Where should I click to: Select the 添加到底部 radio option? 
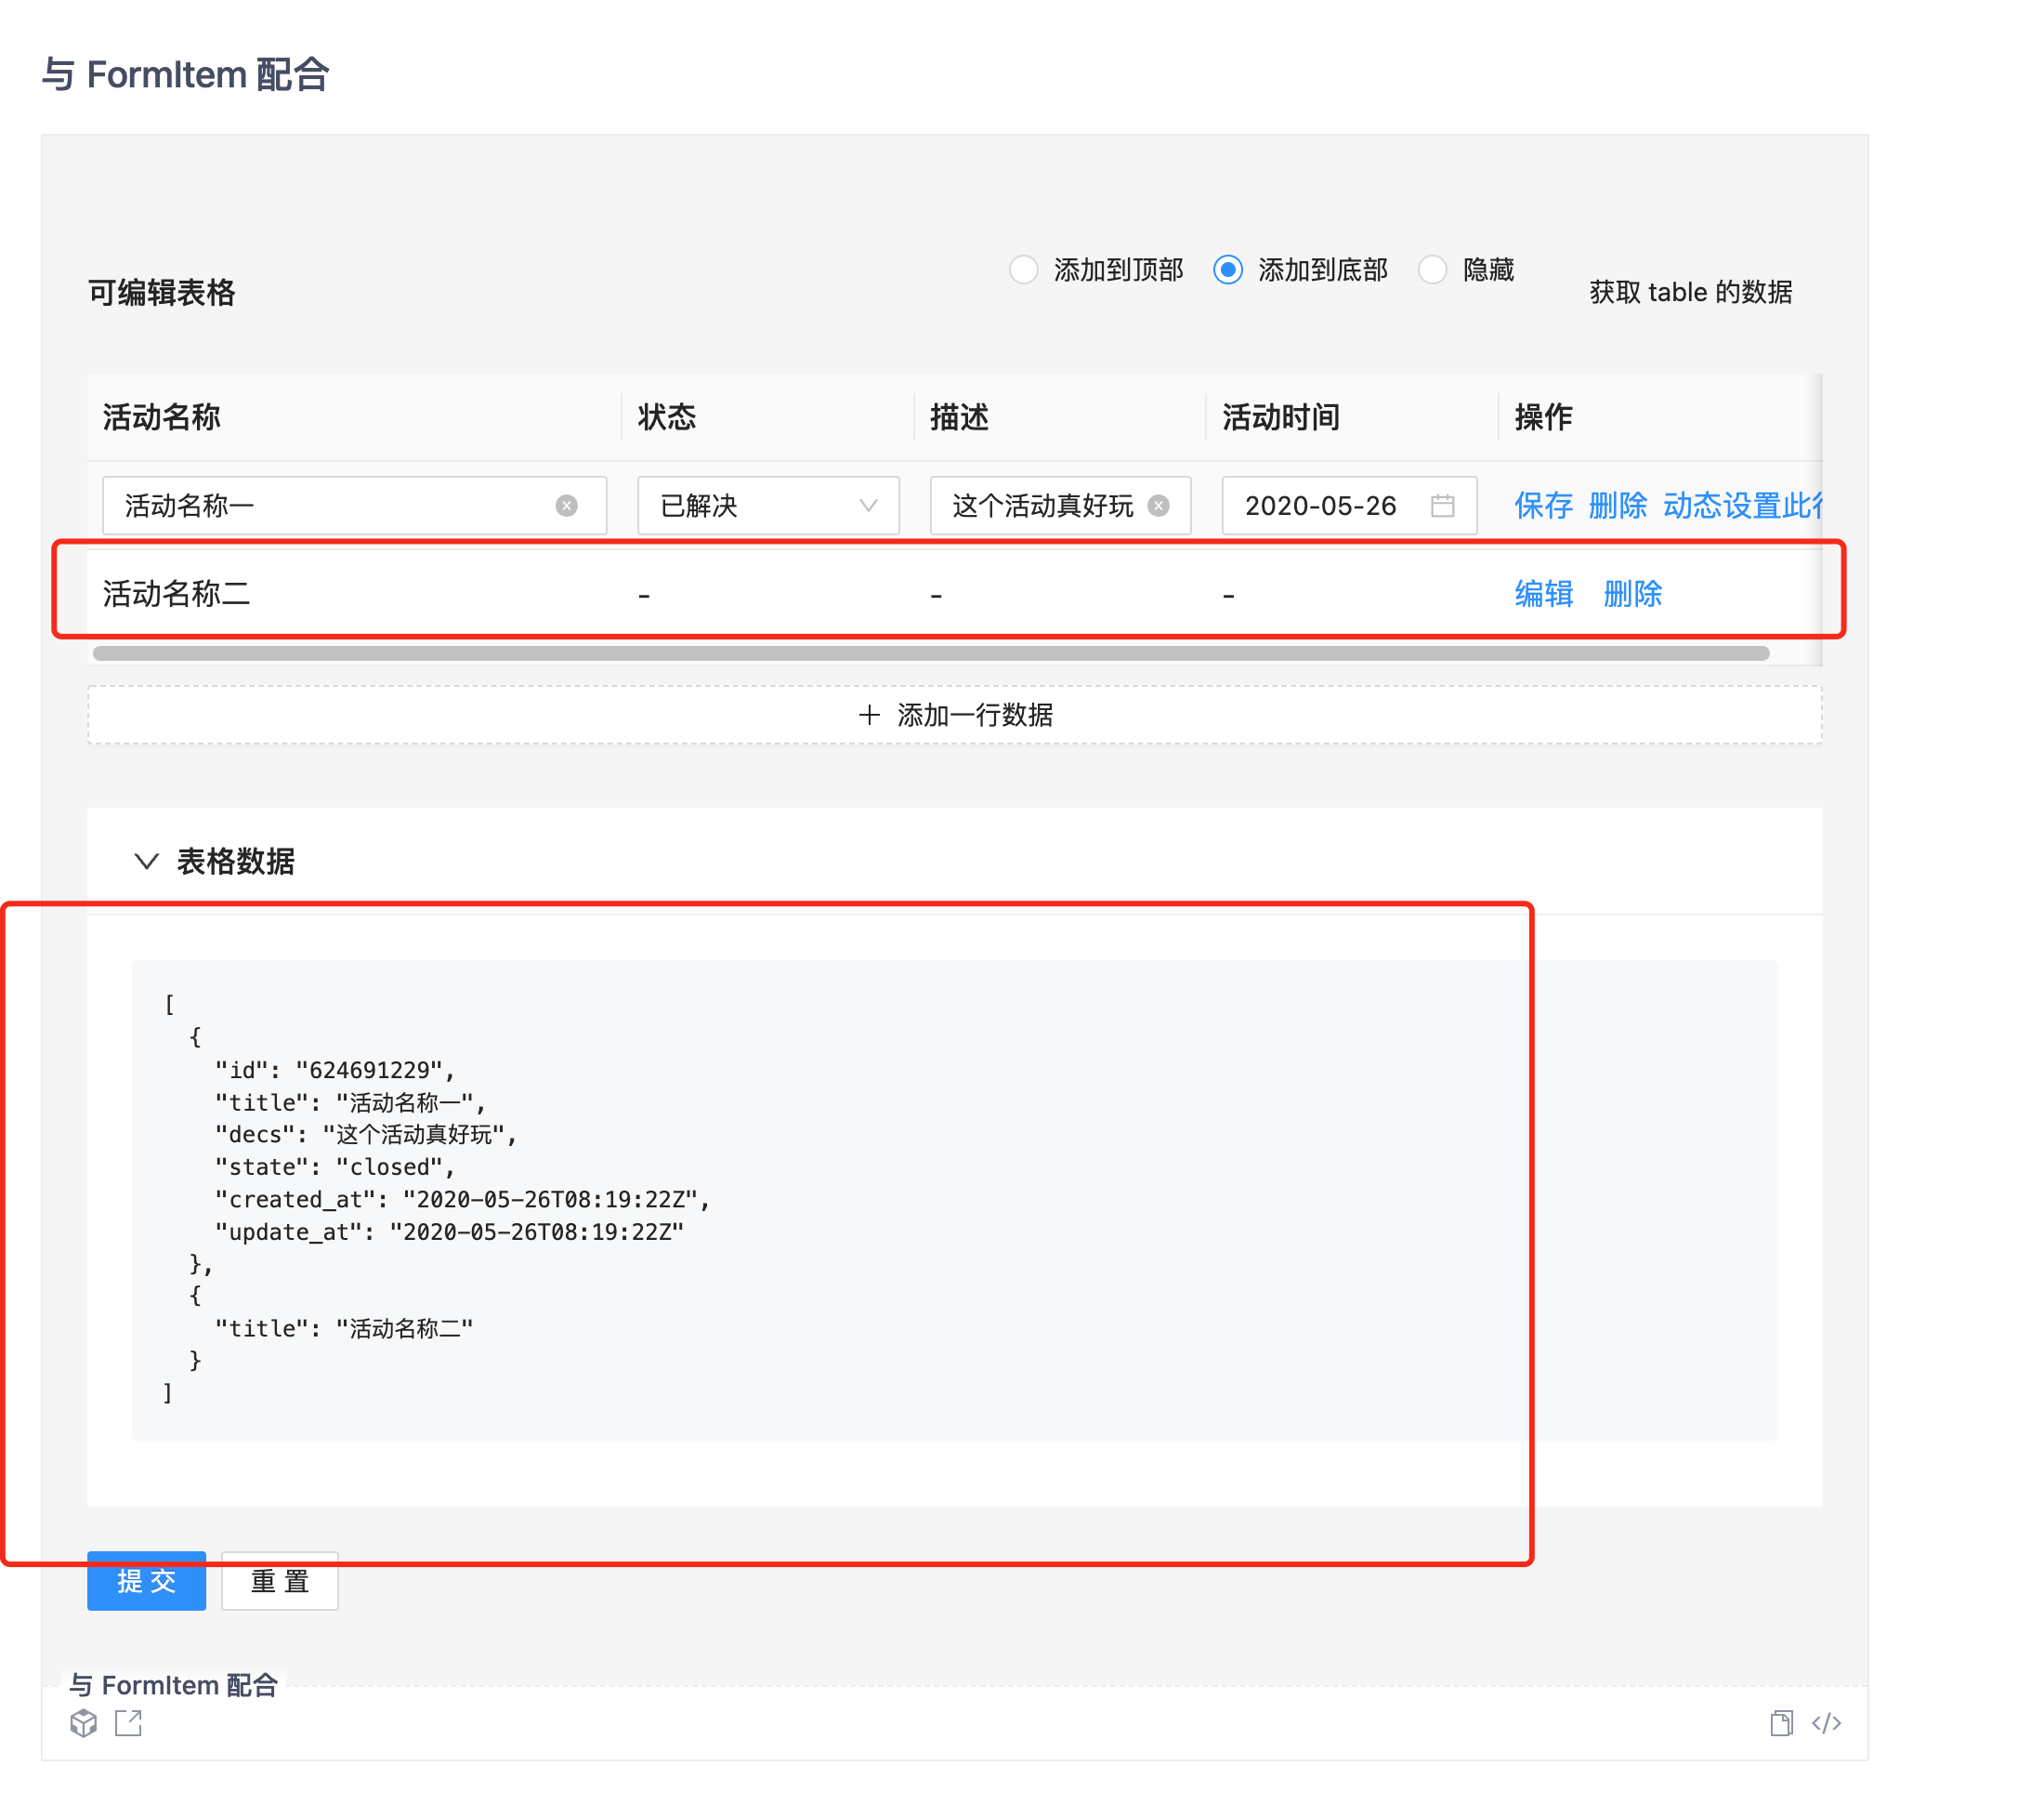[x=1228, y=270]
